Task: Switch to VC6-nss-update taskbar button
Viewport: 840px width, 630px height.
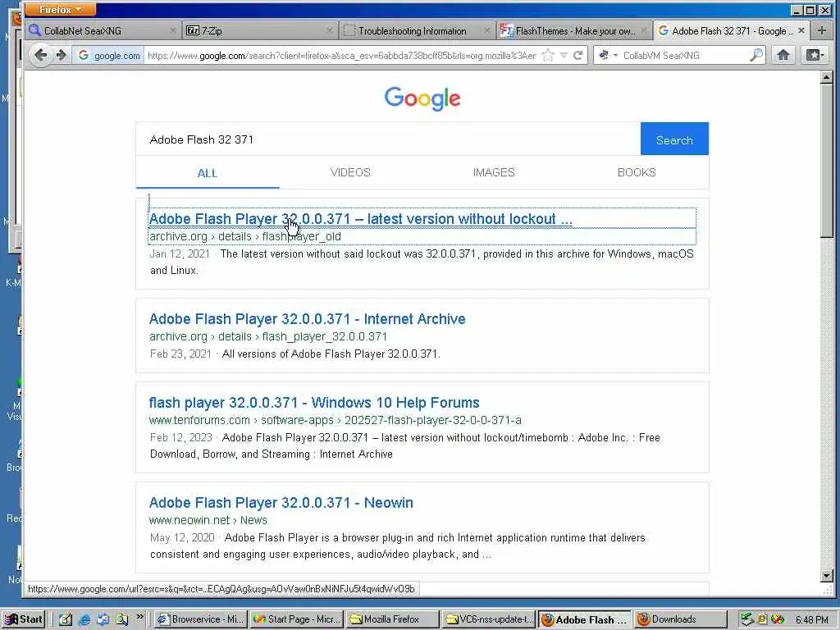Action: (488, 619)
